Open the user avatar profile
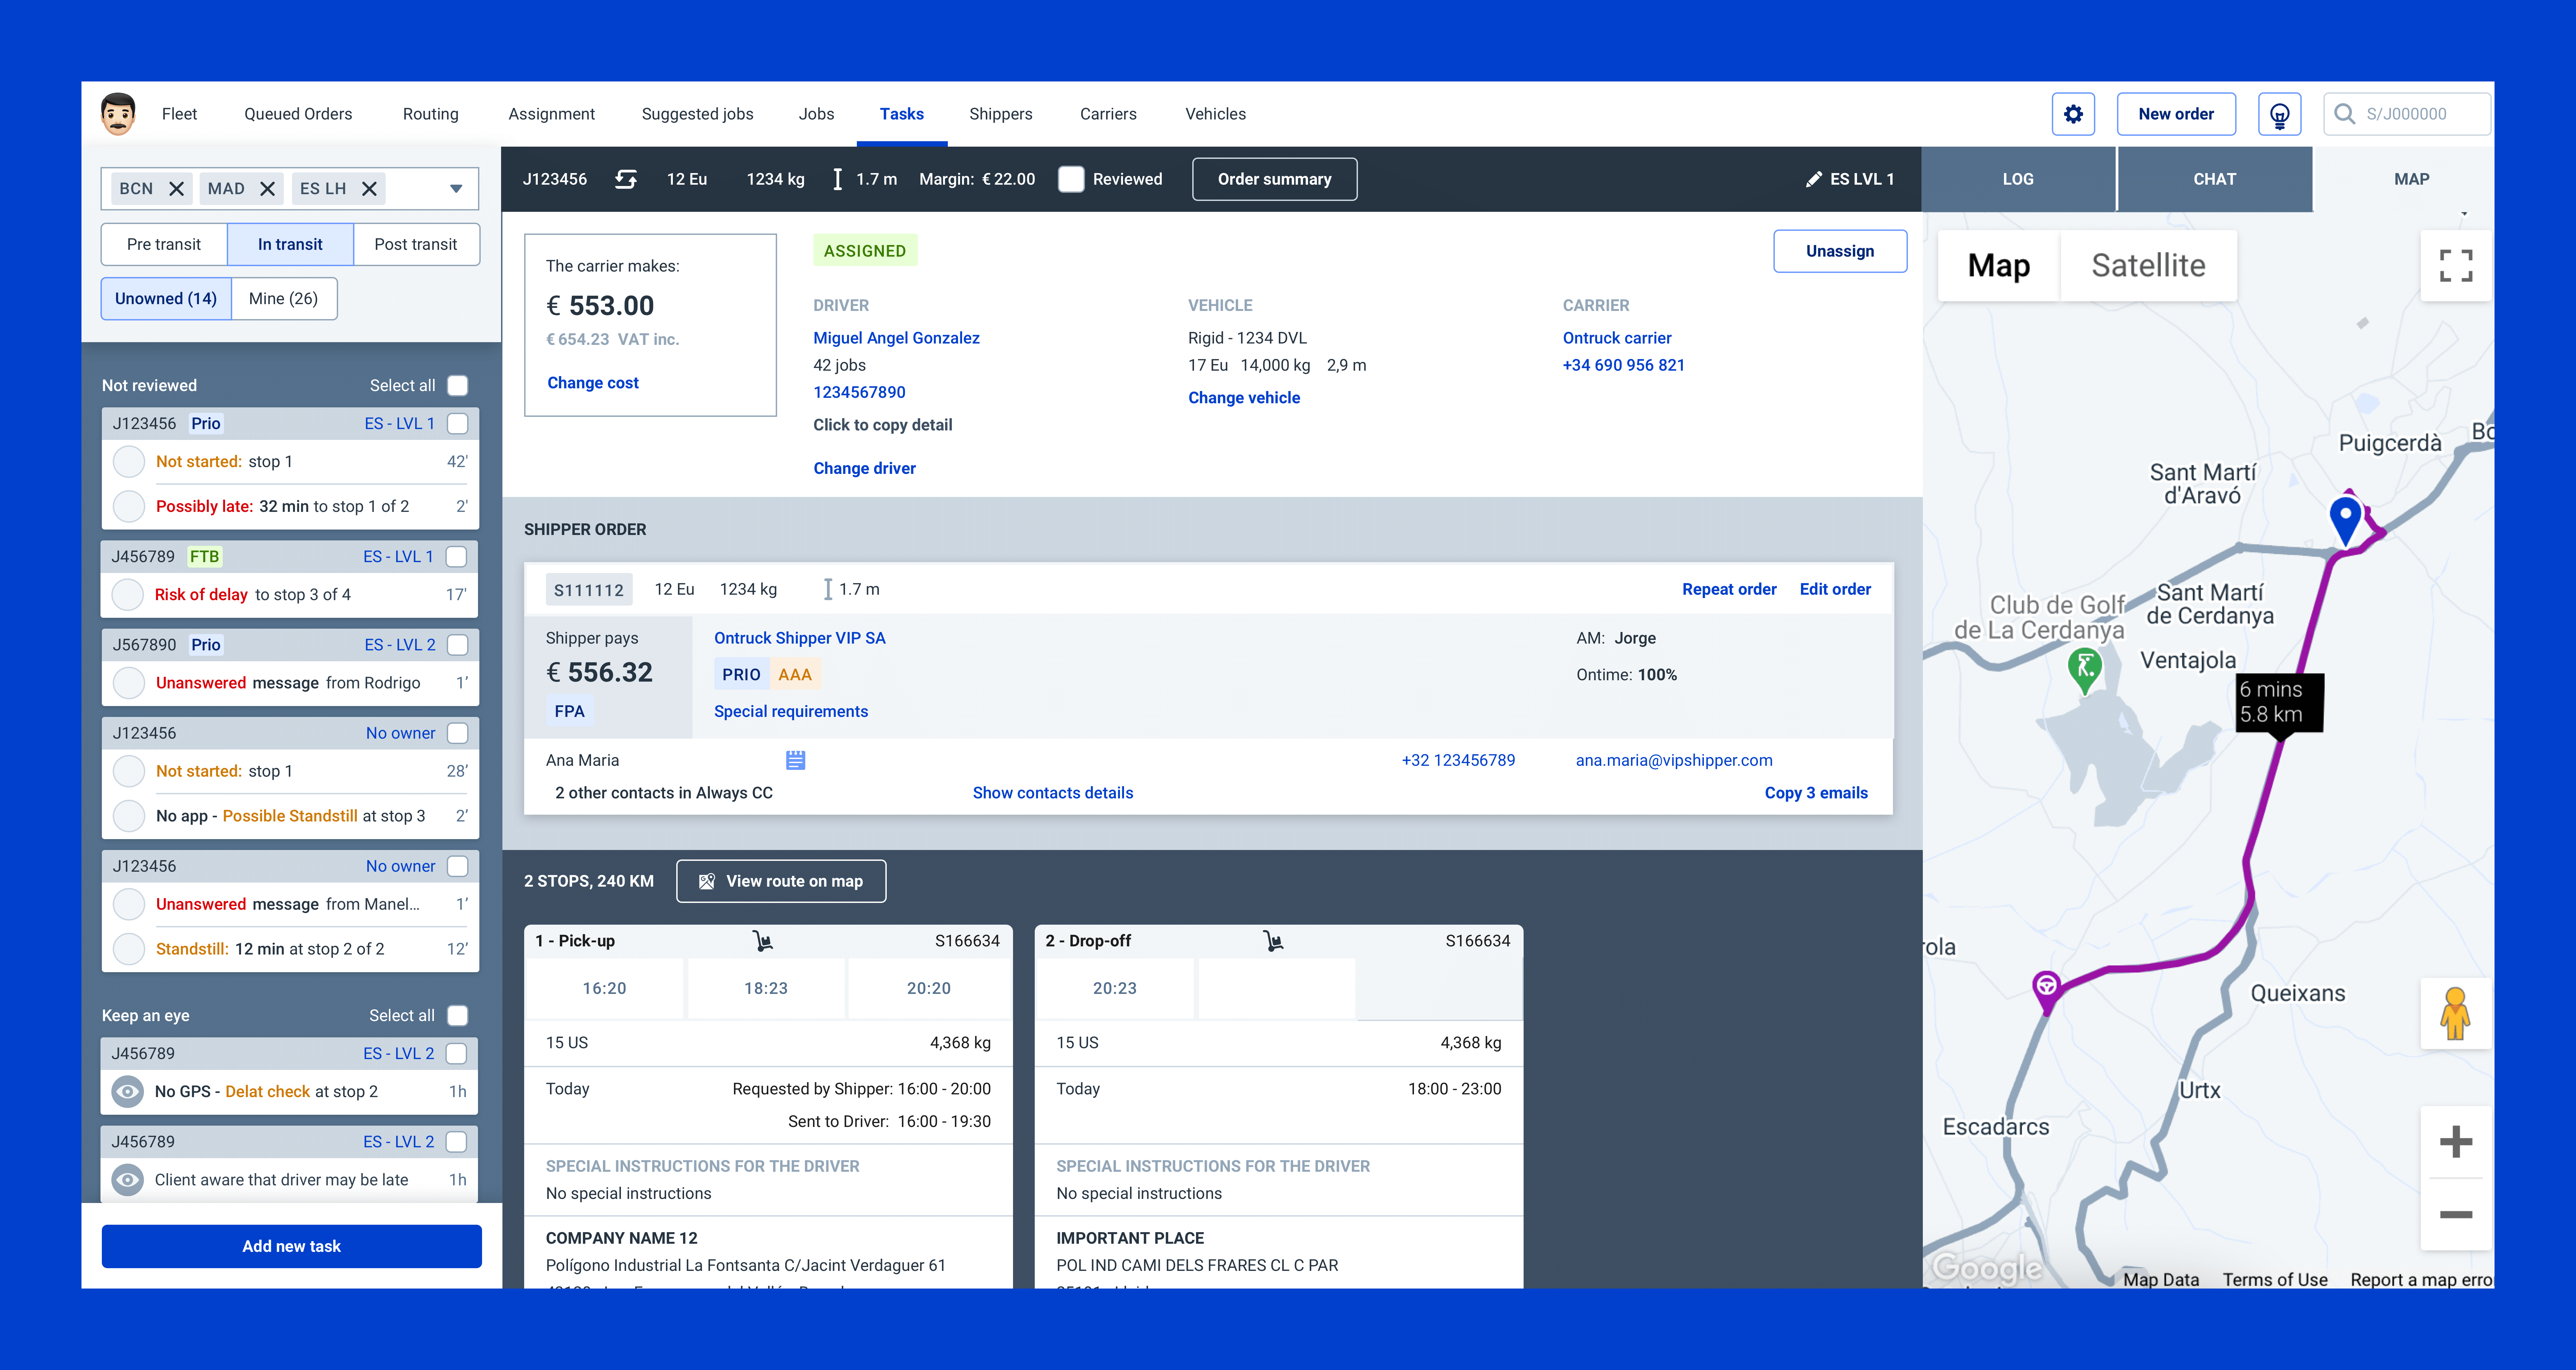The width and height of the screenshot is (2576, 1370). click(x=118, y=114)
